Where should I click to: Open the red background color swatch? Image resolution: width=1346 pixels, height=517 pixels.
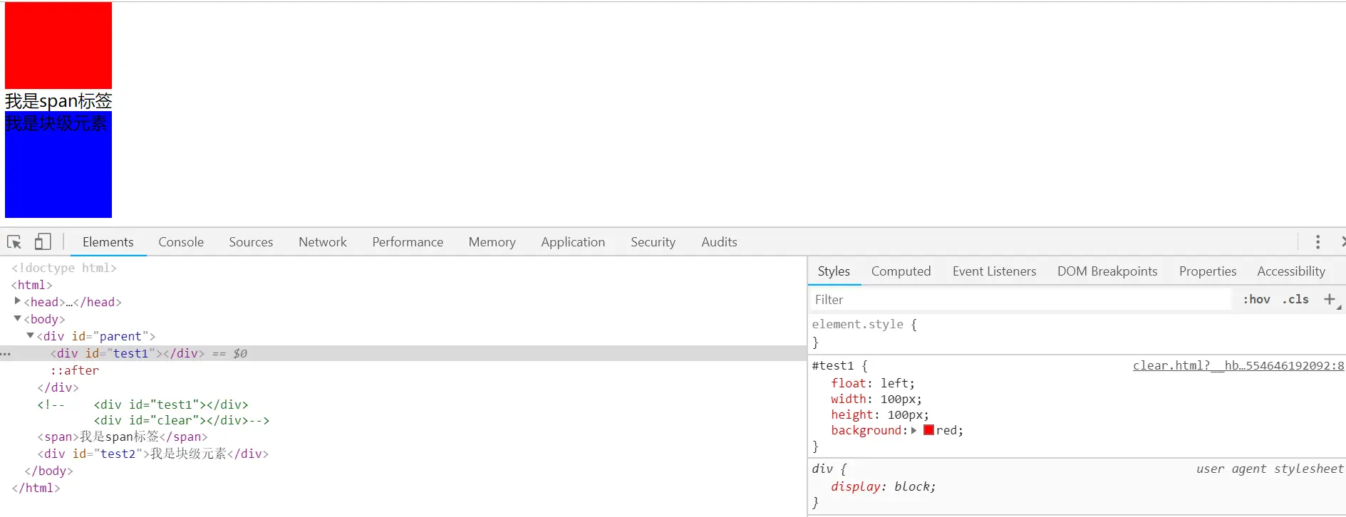point(928,430)
